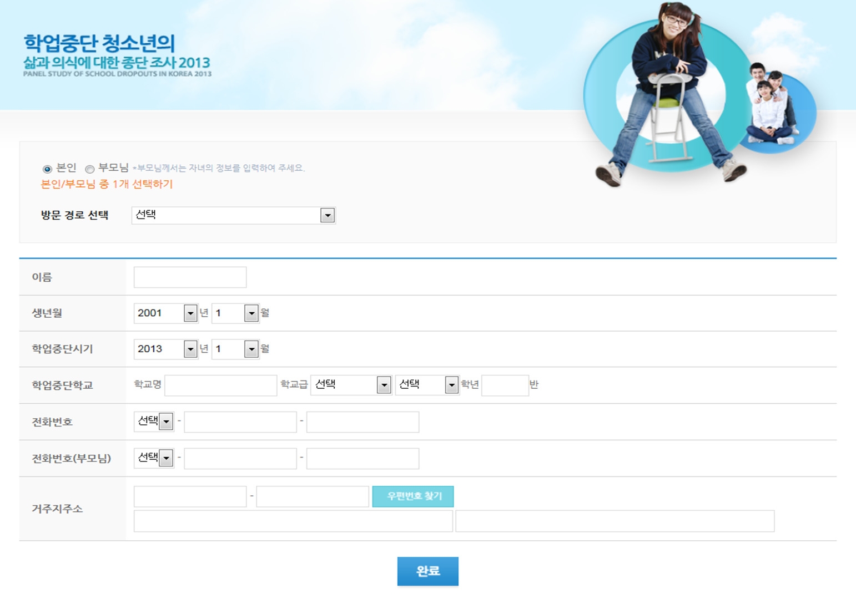Click the 우편번호 찾기 button
This screenshot has width=856, height=599.
[x=413, y=496]
